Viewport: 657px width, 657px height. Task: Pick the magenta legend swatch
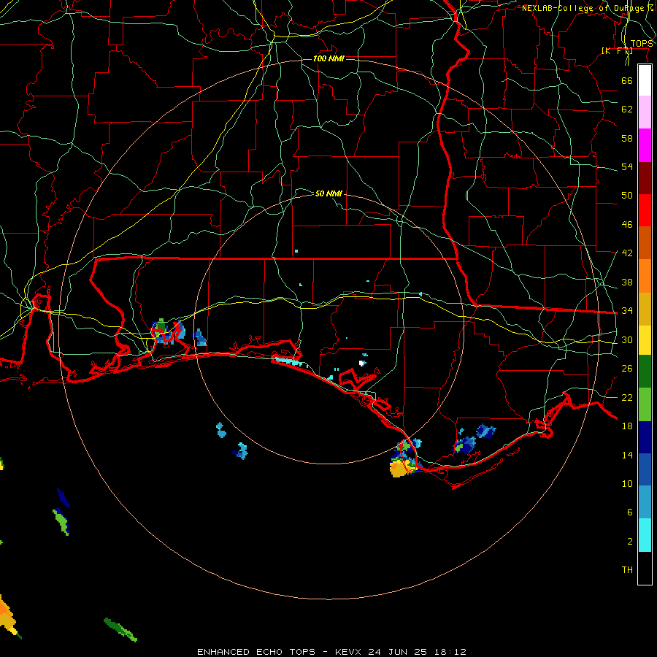click(x=645, y=145)
